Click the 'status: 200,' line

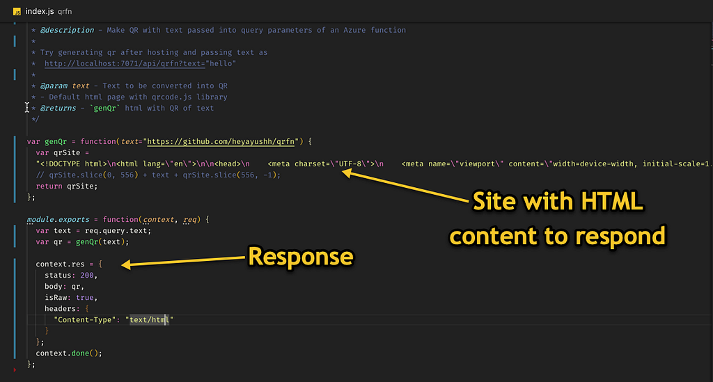coord(71,276)
